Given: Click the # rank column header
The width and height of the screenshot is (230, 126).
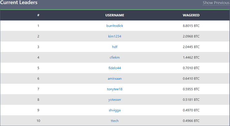Looking at the screenshot, I should [x=38, y=15].
